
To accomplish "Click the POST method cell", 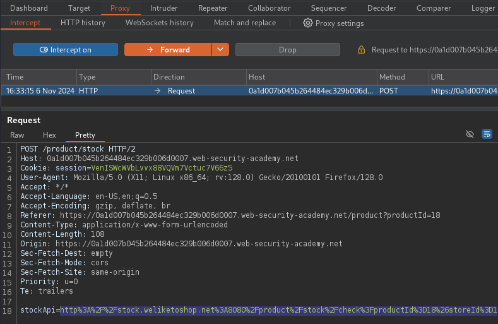I will (x=389, y=91).
